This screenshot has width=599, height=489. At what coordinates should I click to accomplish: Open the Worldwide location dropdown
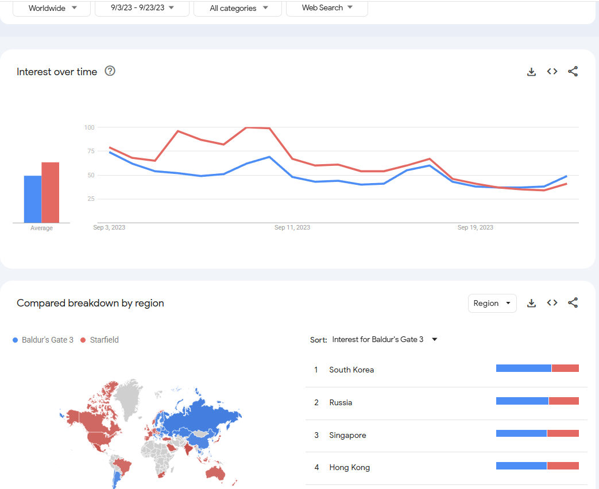pyautogui.click(x=52, y=8)
